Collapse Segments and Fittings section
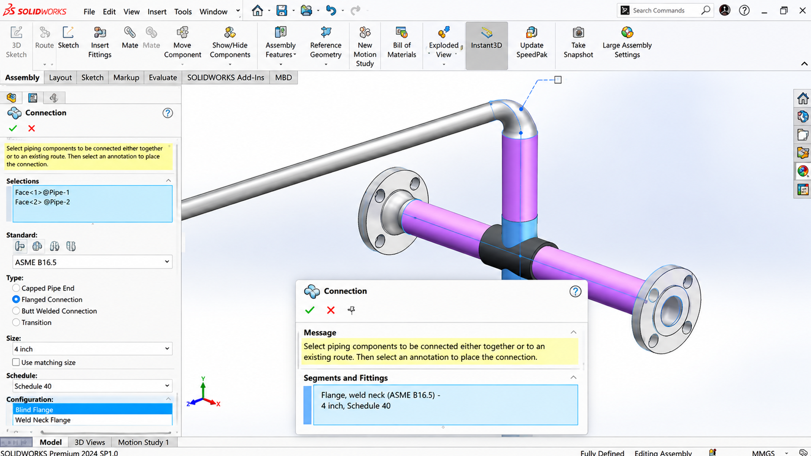 click(x=574, y=377)
